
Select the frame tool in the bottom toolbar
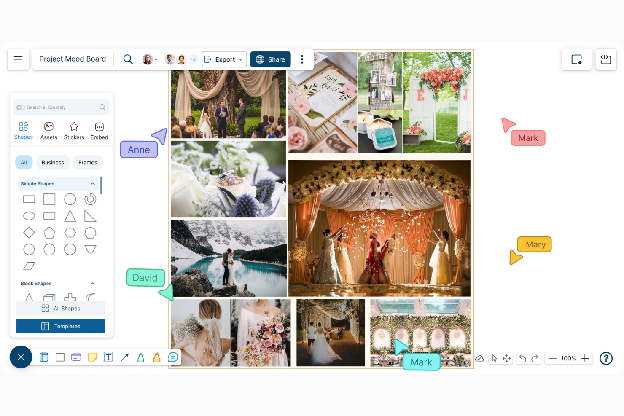click(x=44, y=357)
